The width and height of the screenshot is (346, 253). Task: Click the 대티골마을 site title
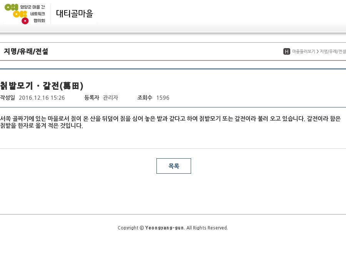(75, 13)
